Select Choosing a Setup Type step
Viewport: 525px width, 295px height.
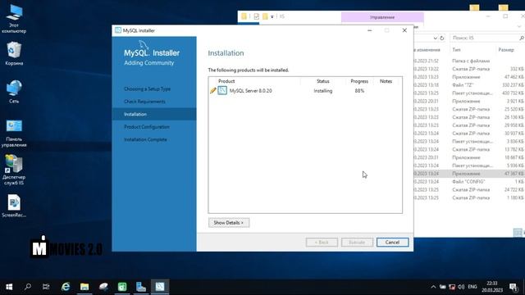pyautogui.click(x=148, y=89)
